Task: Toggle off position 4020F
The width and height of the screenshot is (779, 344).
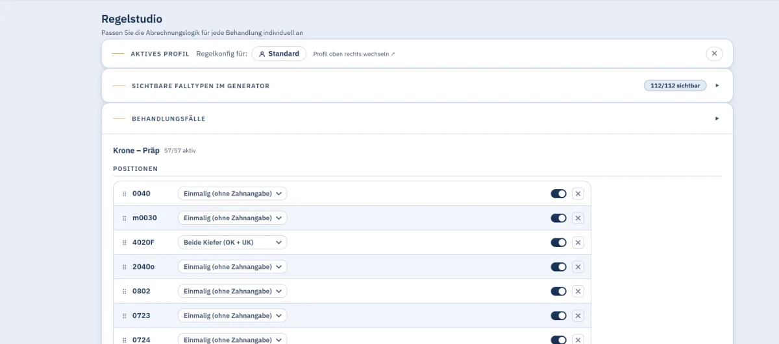Action: click(558, 242)
